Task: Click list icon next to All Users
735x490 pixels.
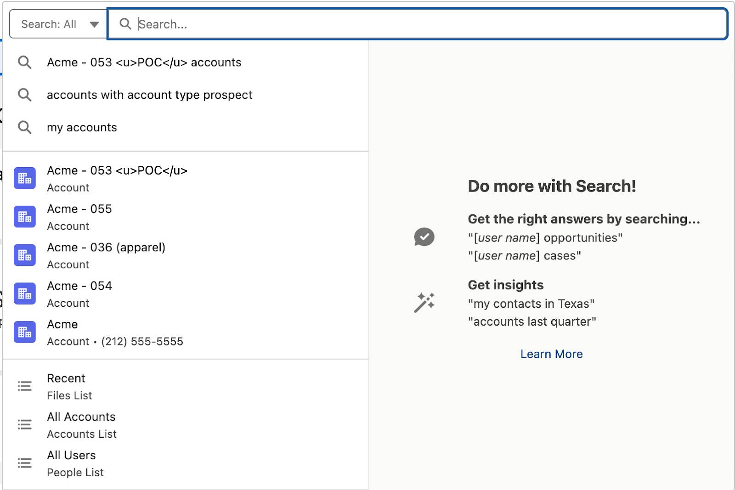Action: click(x=25, y=463)
